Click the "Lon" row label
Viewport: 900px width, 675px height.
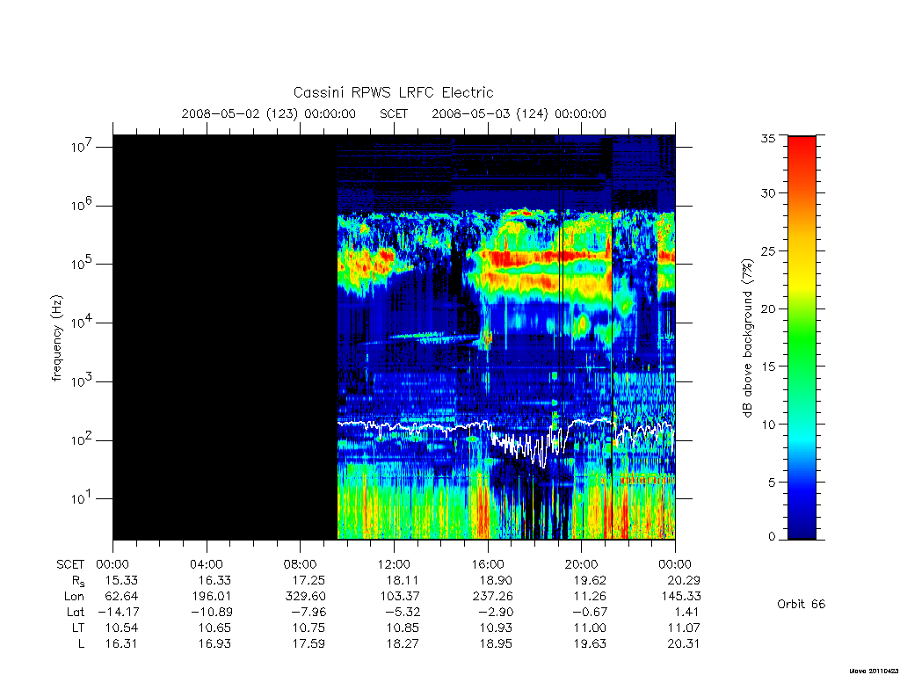point(74,597)
